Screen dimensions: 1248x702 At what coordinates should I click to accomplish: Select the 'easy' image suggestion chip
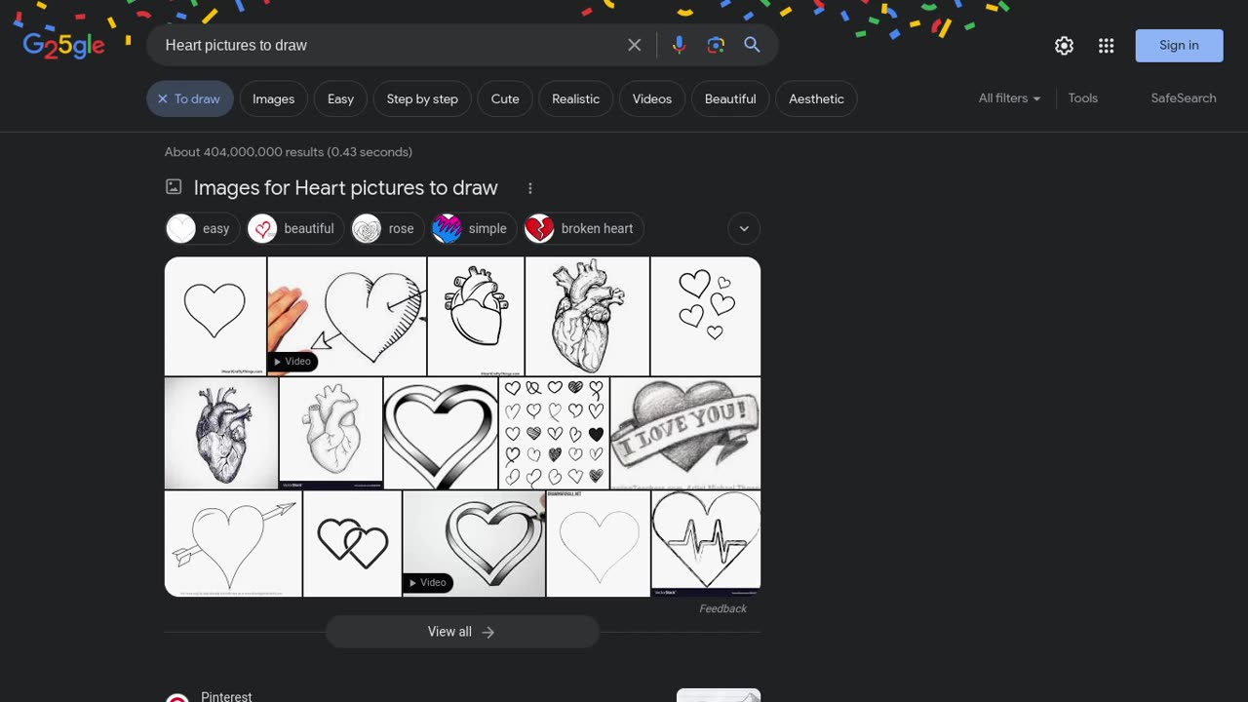pyautogui.click(x=203, y=228)
